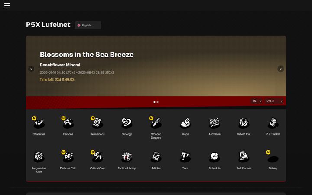
Task: Open the hamburger menu
Action: point(7,5)
